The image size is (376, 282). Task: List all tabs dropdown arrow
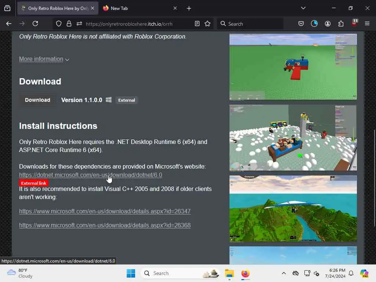tap(303, 8)
